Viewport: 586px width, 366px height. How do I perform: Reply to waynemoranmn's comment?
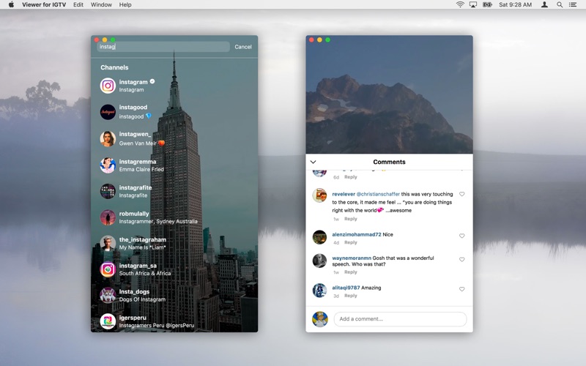point(351,272)
